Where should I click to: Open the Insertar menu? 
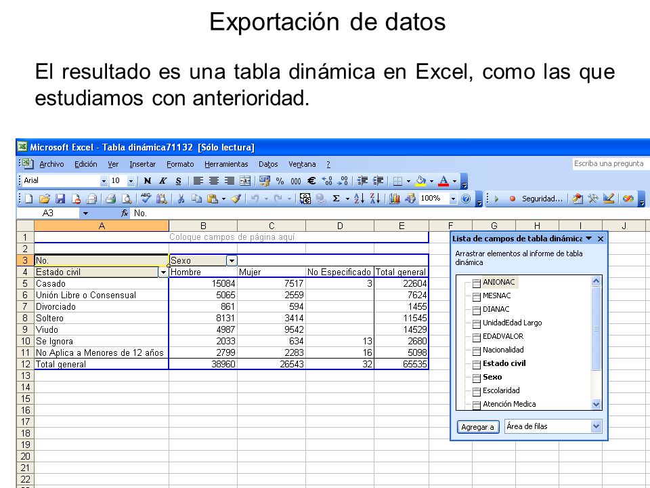pos(143,164)
